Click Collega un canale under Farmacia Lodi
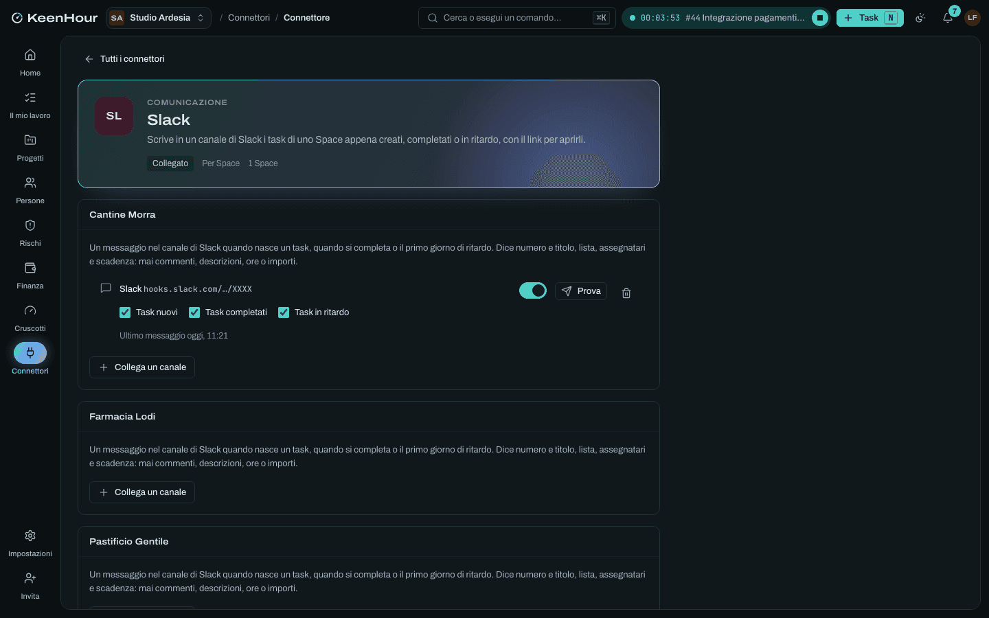The image size is (989, 618). [142, 492]
